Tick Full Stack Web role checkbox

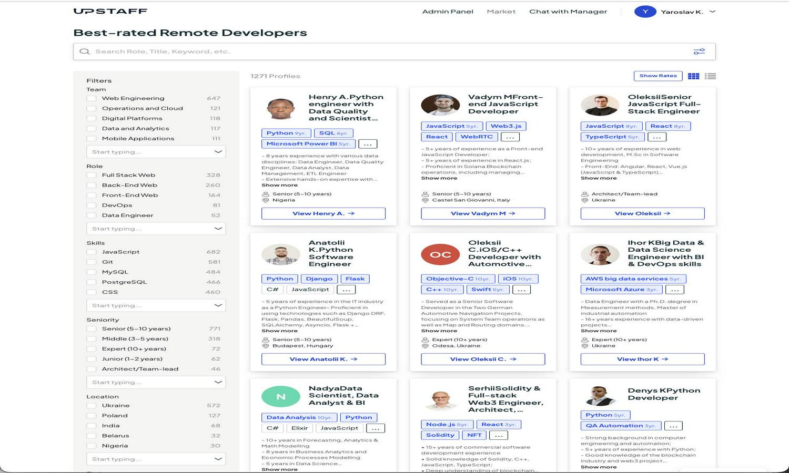click(x=92, y=175)
